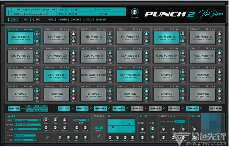This screenshot has width=229, height=147.
Task: Click the pencil edit icon next to PAD 10
Action: (126, 48)
